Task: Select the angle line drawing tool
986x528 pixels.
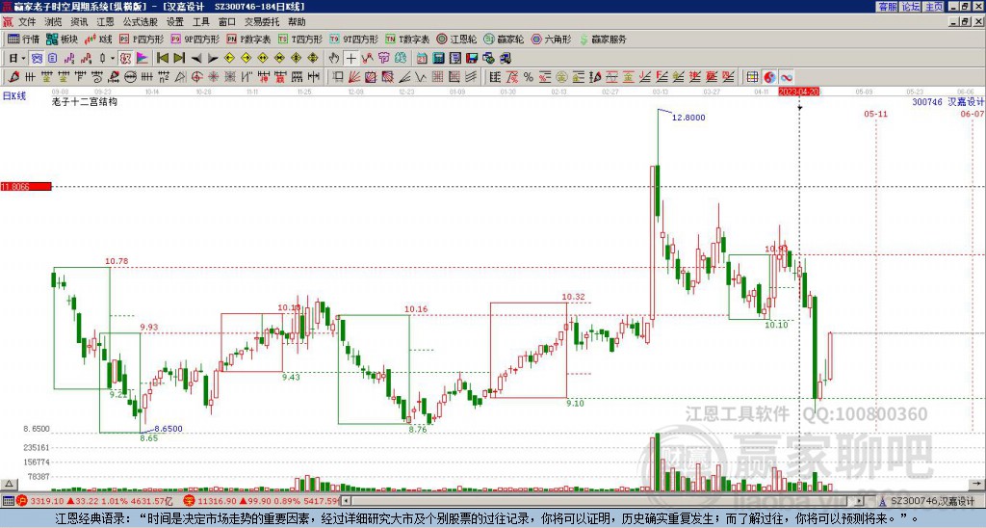Action: coord(405,77)
